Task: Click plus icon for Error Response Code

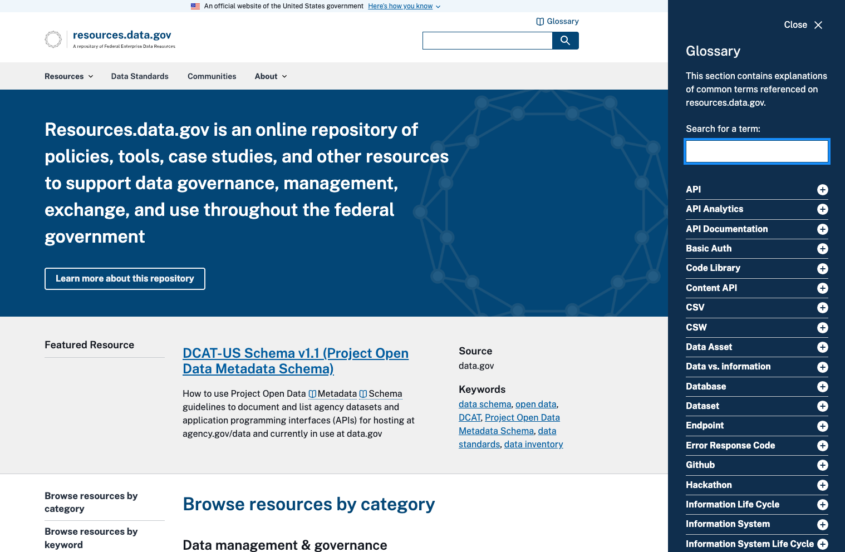Action: coord(823,446)
